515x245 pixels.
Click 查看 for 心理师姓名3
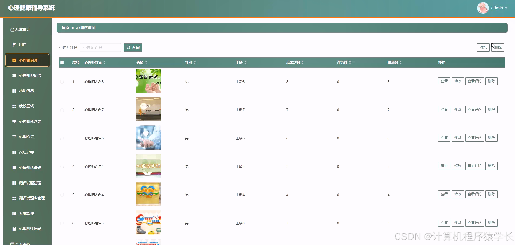(444, 223)
